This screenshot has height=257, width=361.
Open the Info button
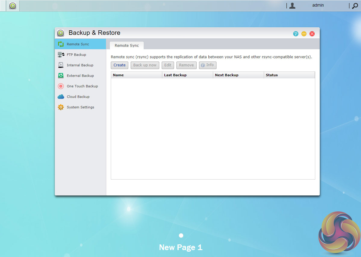coord(207,65)
